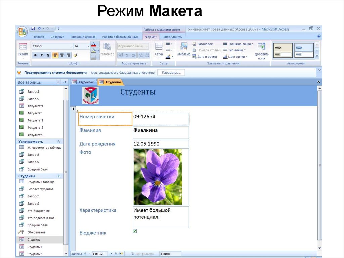Viewport: 344px width, 258px height.
Task: Toggle italic К formatting button
Action: [x=42, y=55]
